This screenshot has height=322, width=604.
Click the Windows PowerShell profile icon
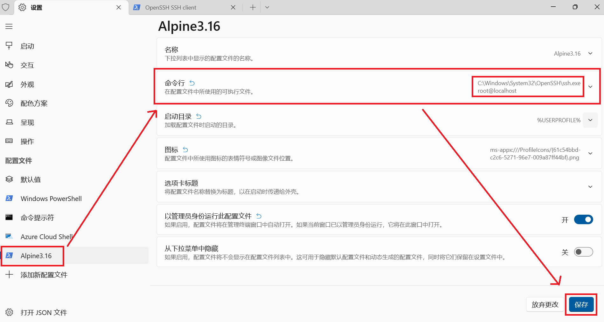tap(9, 198)
